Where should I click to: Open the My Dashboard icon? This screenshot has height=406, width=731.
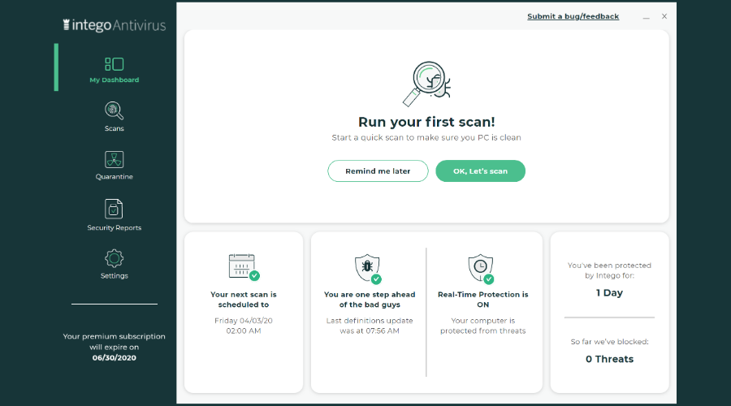115,64
